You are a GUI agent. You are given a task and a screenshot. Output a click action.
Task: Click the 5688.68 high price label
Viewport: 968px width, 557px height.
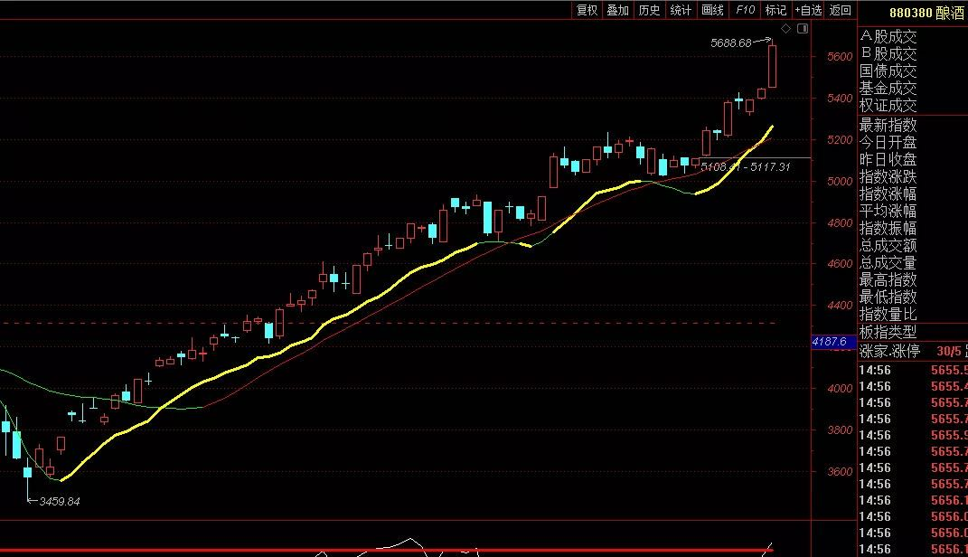coord(731,43)
